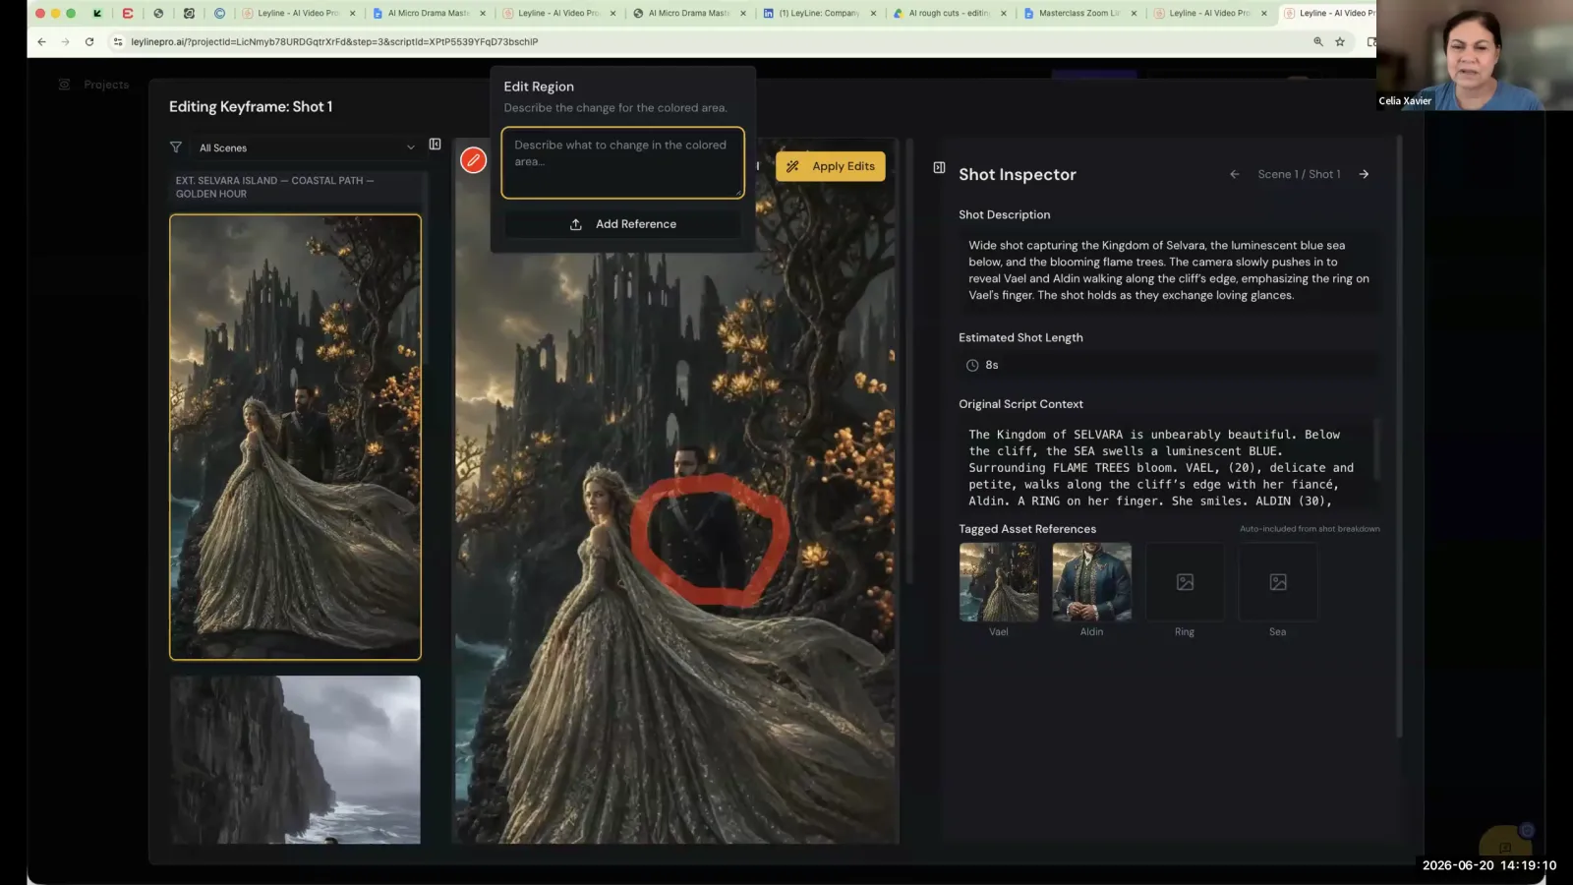
Task: Bookmark this page with star icon
Action: pyautogui.click(x=1339, y=41)
